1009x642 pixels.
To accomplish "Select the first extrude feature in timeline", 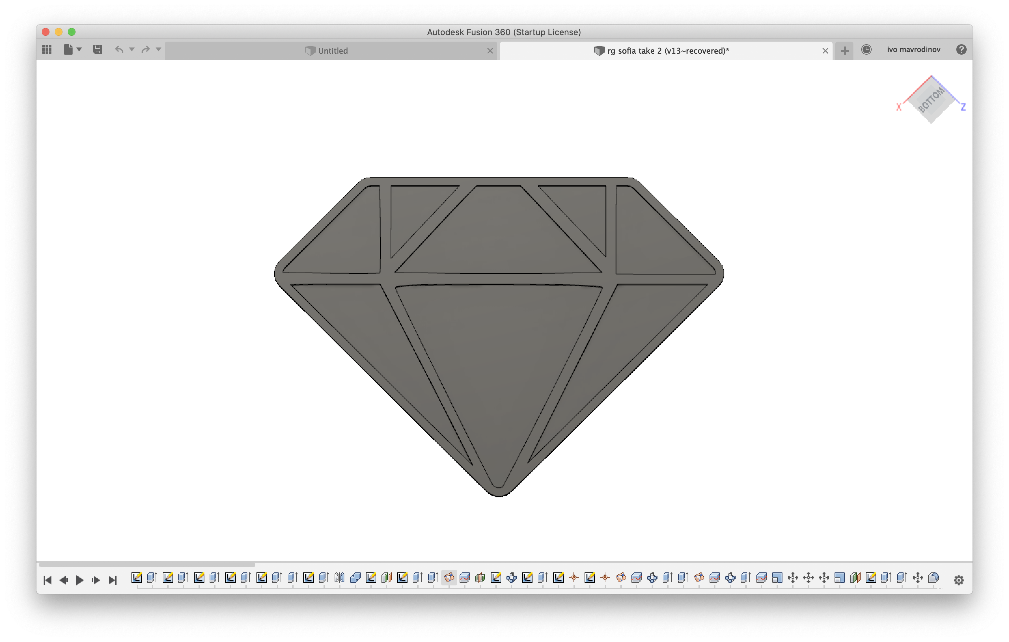I will point(152,578).
